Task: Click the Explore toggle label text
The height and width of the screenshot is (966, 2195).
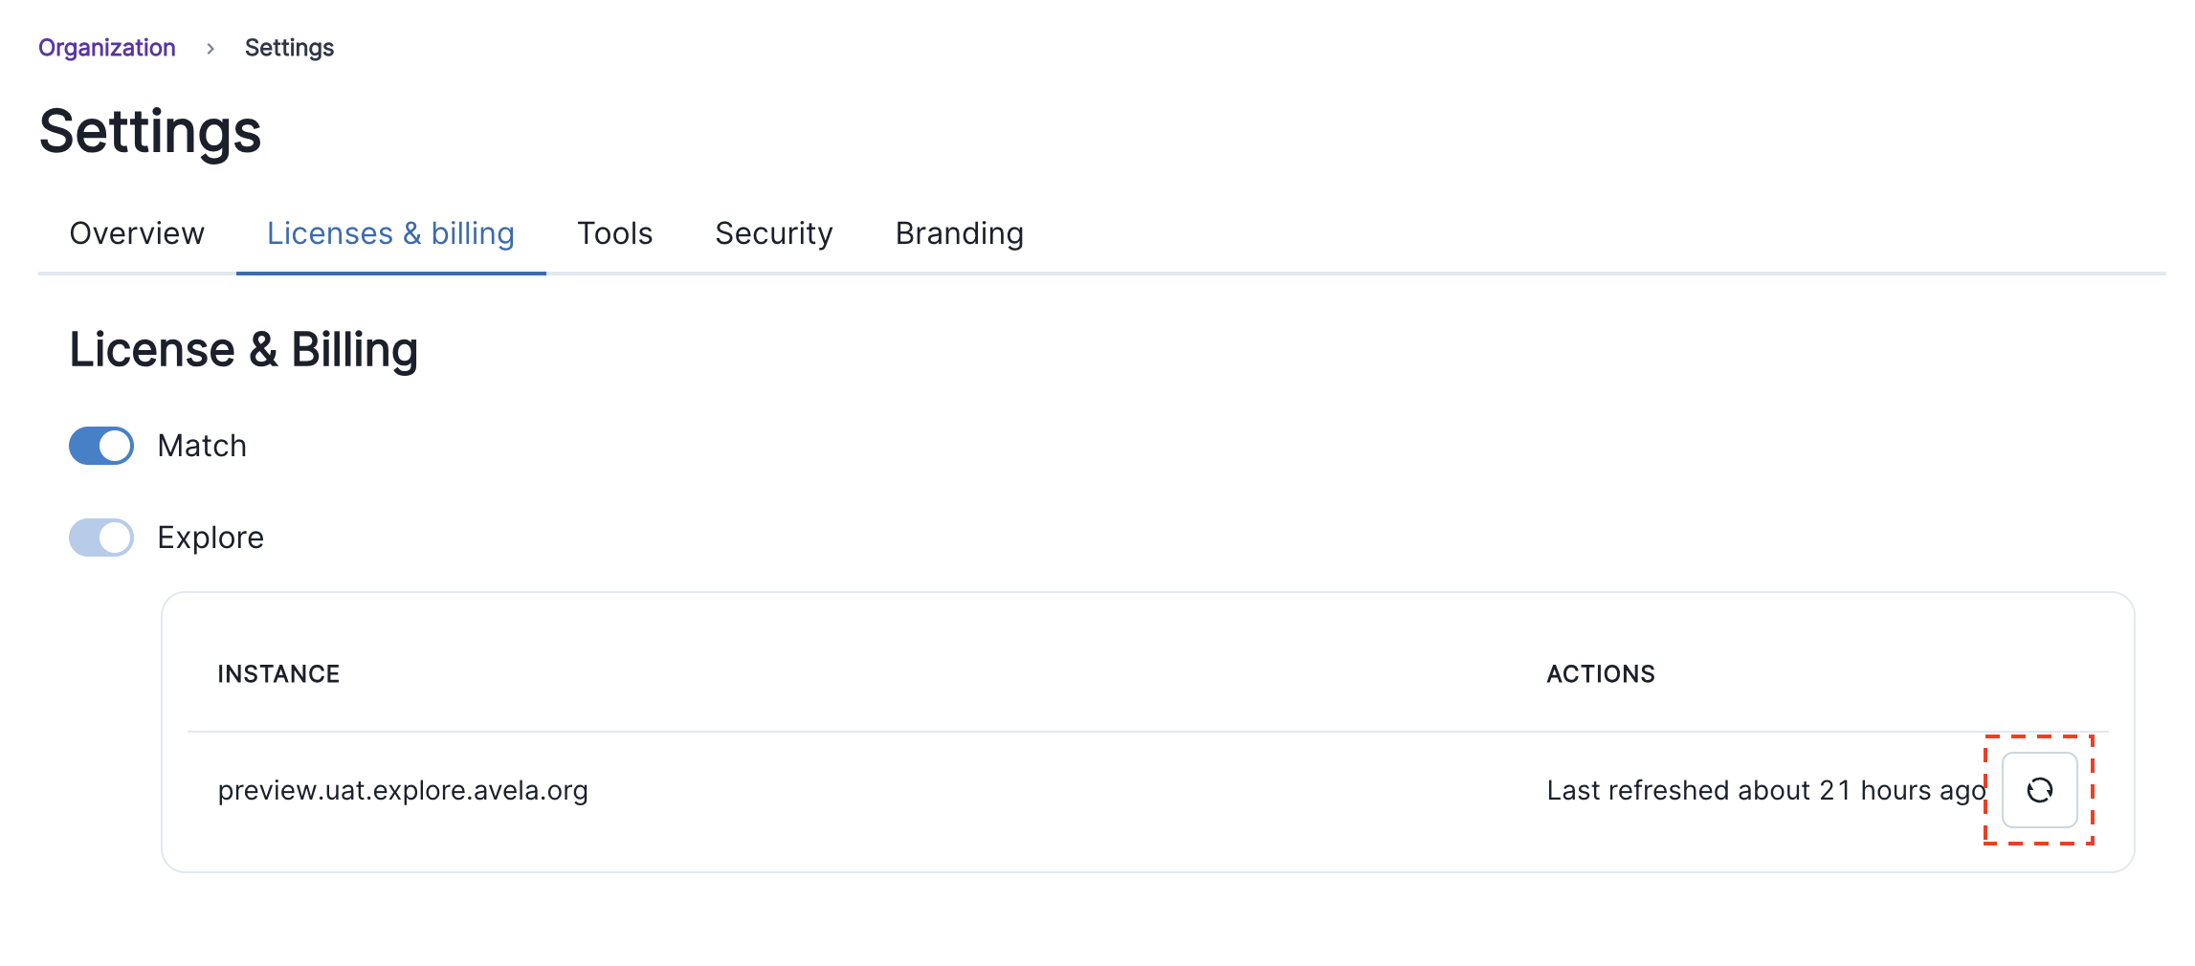Action: point(211,538)
